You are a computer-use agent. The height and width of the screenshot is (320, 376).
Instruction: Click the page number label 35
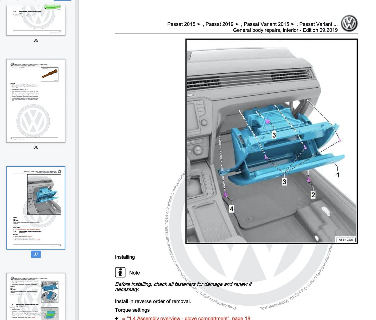click(x=36, y=40)
